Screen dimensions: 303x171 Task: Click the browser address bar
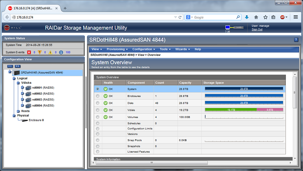click(95, 17)
